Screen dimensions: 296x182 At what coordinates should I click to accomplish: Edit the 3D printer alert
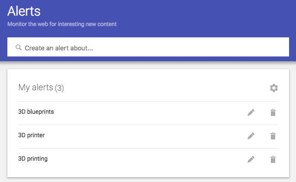click(251, 136)
